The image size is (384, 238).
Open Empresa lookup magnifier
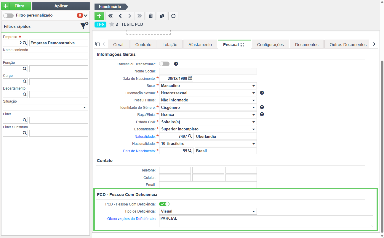click(25, 43)
